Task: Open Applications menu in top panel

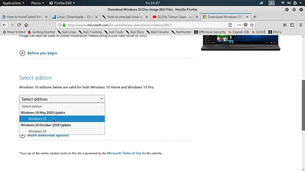Action: [x=13, y=3]
